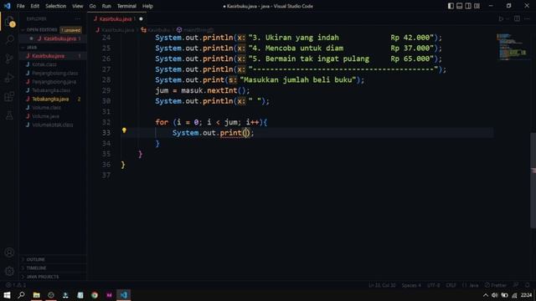This screenshot has height=301, width=536.
Task: Open Windows Start menu
Action: pyautogui.click(x=7, y=295)
